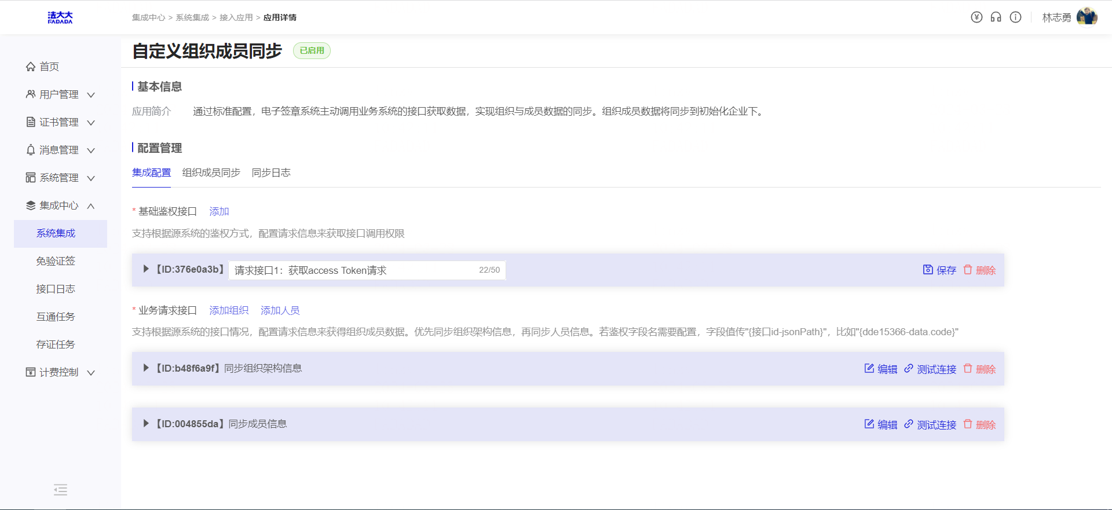
Task: Click 系统集成 breadcrumb link
Action: [192, 17]
